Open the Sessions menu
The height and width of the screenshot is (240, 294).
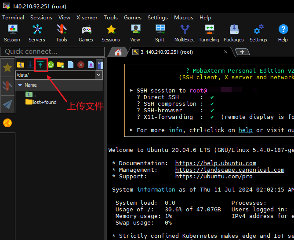41,18
